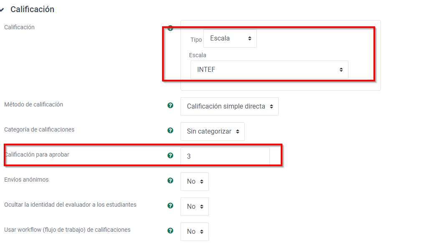This screenshot has height=243, width=429.
Task: Open the Usar workflow de calificaciones dropdown
Action: click(x=195, y=232)
